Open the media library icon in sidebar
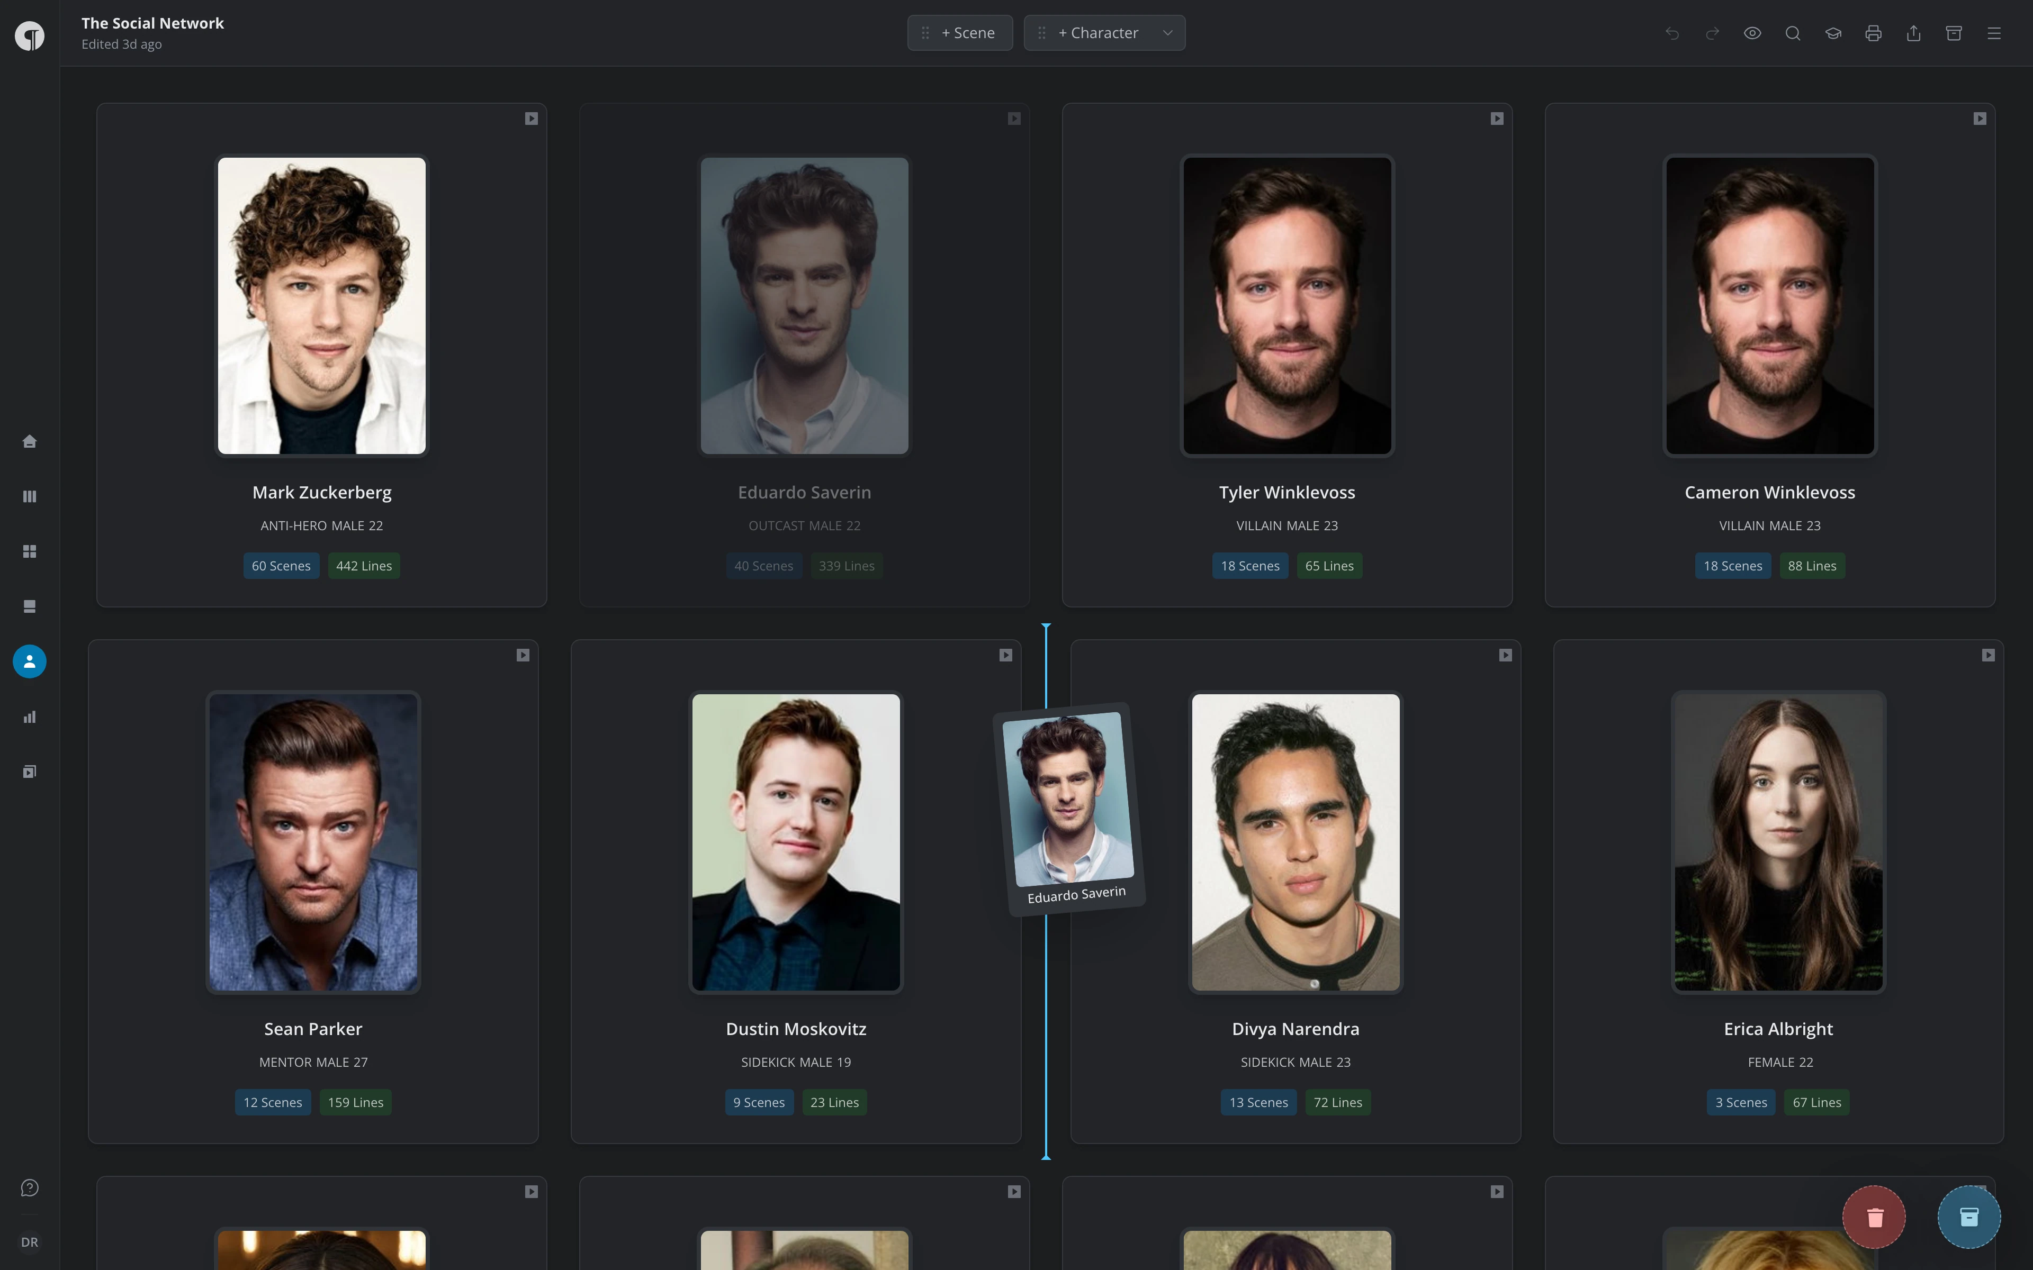 (x=30, y=771)
